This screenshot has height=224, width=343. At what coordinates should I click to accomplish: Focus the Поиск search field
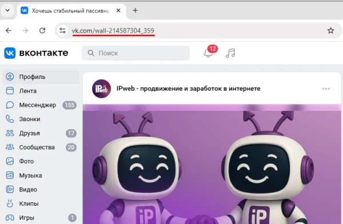click(135, 53)
